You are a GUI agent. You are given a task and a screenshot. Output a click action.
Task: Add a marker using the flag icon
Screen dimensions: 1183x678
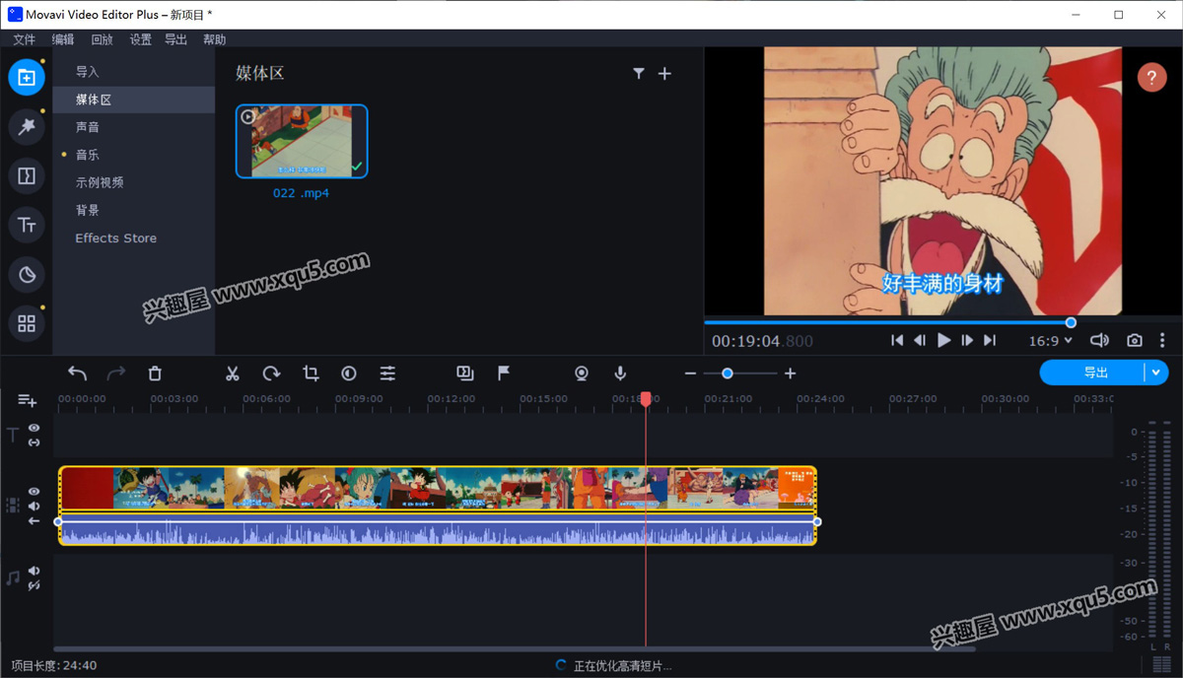504,373
